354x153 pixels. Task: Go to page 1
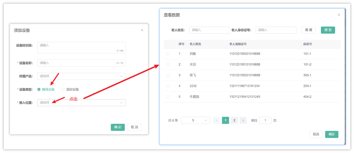[225, 120]
